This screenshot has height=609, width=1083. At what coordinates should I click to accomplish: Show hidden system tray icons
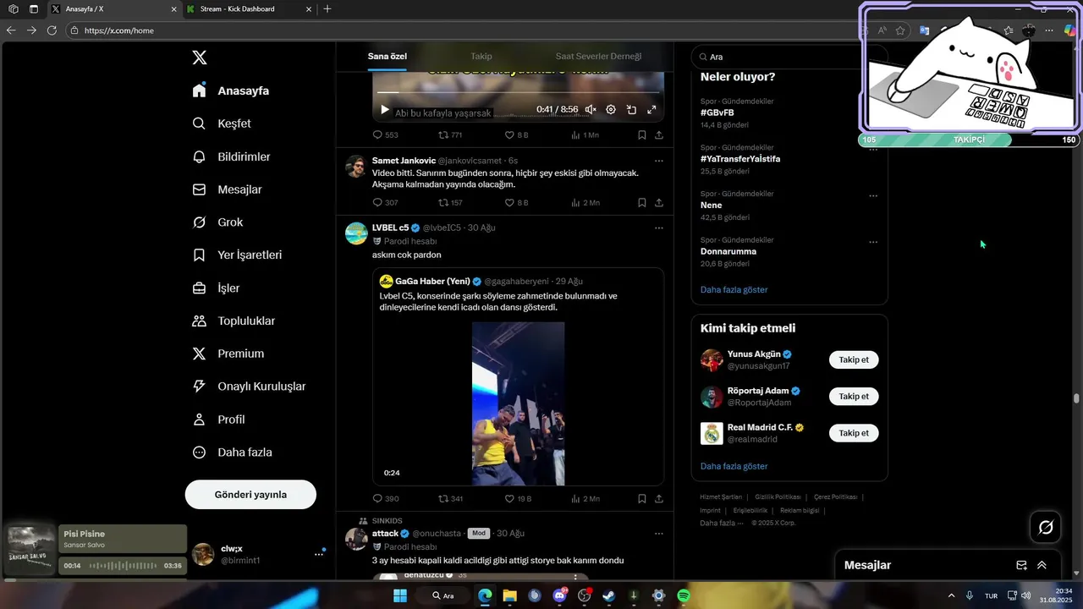(x=951, y=596)
